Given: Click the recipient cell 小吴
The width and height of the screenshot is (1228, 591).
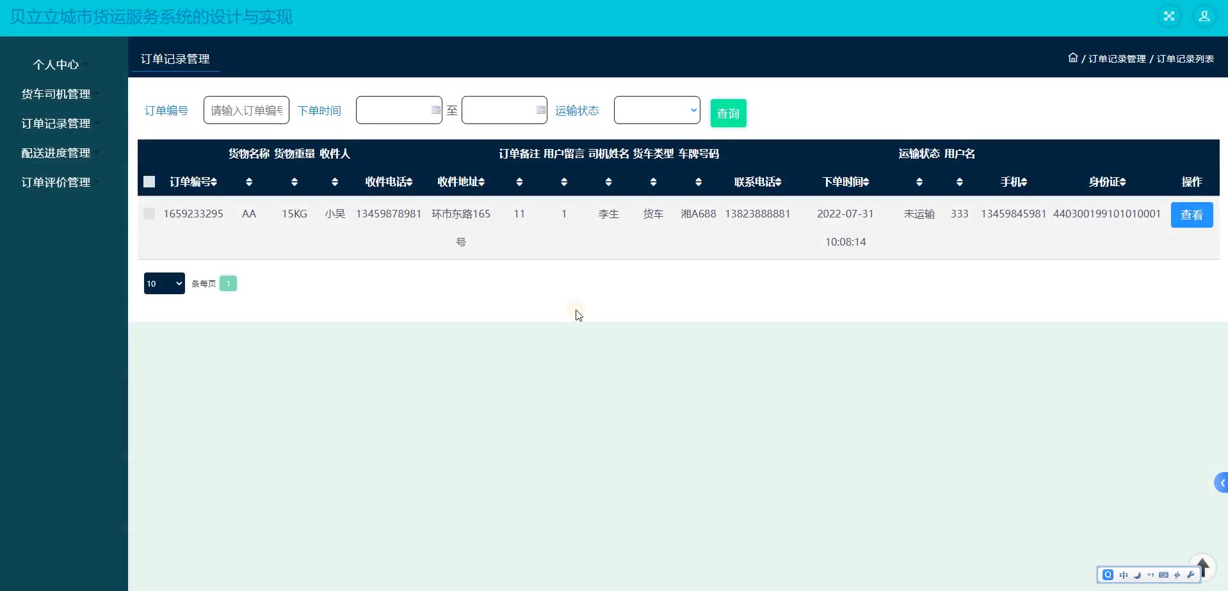Looking at the screenshot, I should (x=335, y=214).
